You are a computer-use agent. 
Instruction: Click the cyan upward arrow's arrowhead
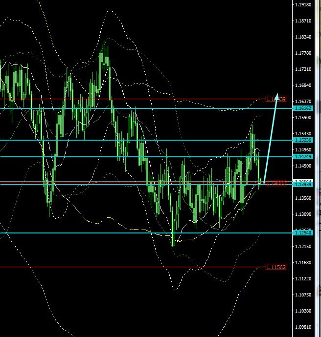click(277, 96)
